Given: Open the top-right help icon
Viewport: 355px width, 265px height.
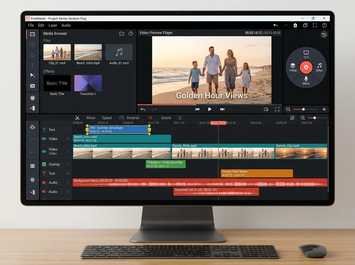Looking at the screenshot, I should pos(325,25).
